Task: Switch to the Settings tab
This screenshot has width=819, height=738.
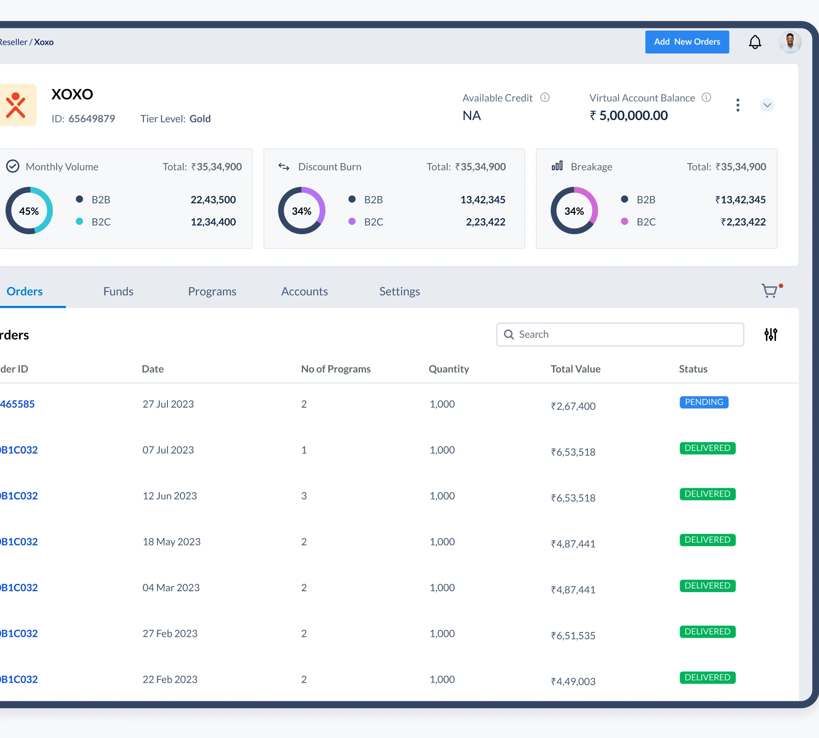Action: pyautogui.click(x=399, y=291)
